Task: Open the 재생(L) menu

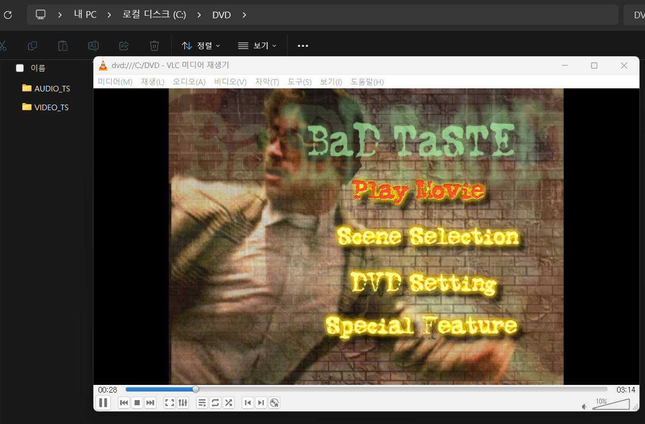Action: point(152,82)
